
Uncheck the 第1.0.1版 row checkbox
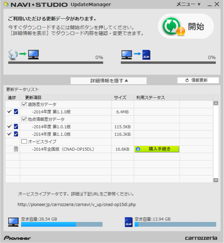point(16,126)
